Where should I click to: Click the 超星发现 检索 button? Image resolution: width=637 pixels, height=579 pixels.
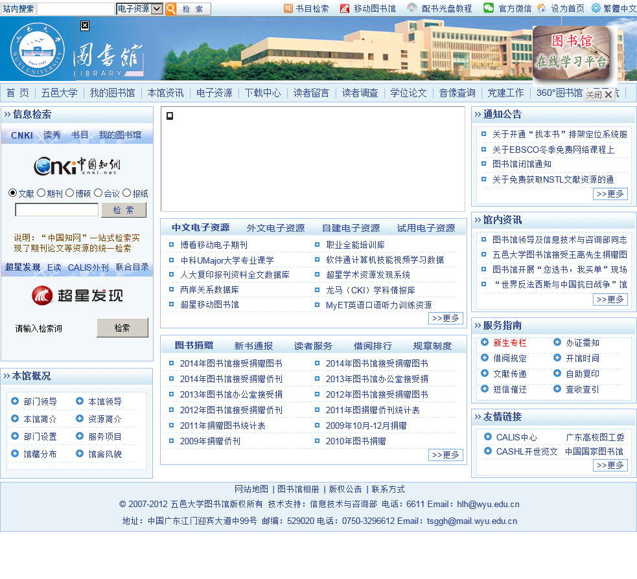pyautogui.click(x=122, y=328)
